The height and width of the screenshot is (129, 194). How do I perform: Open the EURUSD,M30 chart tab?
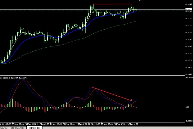coord(18,128)
